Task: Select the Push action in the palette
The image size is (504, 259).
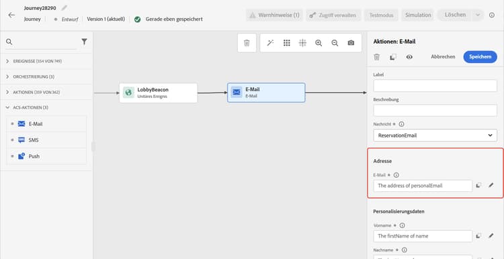Action: click(x=46, y=156)
